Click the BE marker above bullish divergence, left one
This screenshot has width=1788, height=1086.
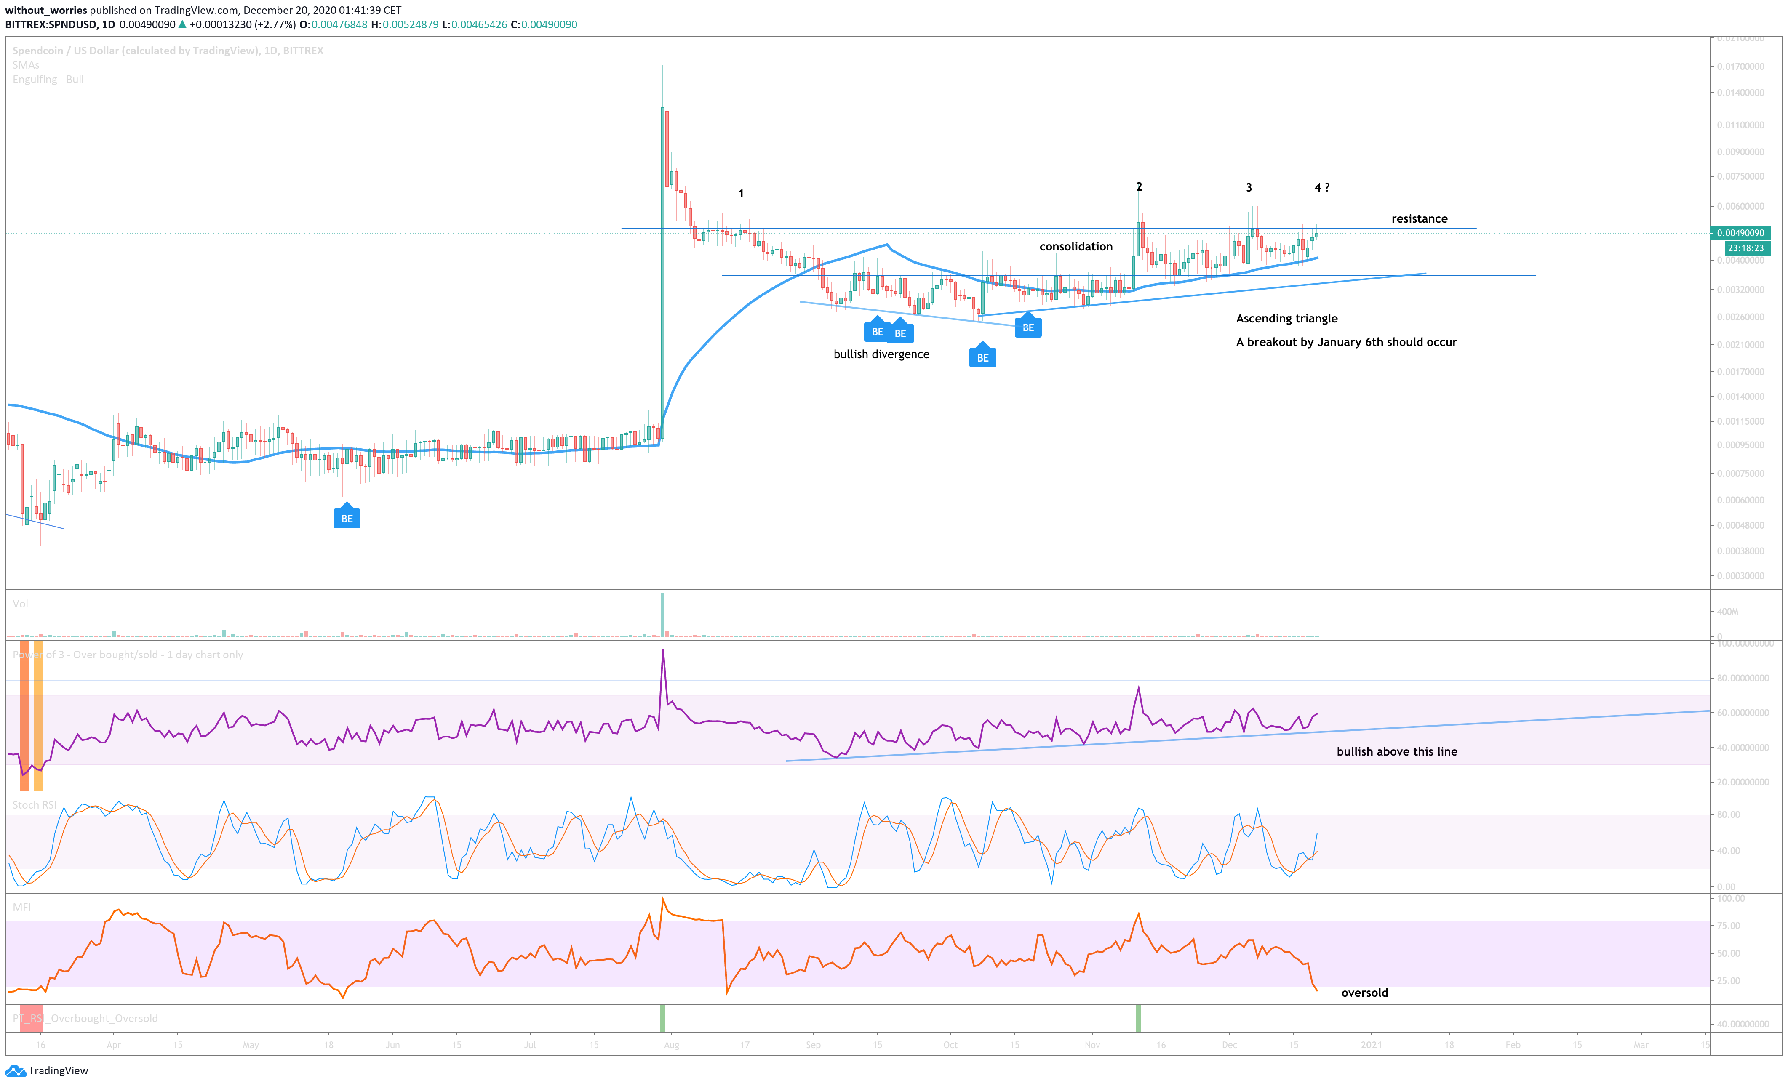pyautogui.click(x=877, y=330)
